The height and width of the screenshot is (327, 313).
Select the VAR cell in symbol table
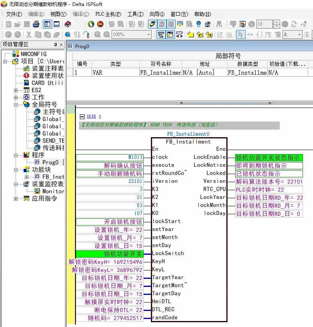(115, 72)
